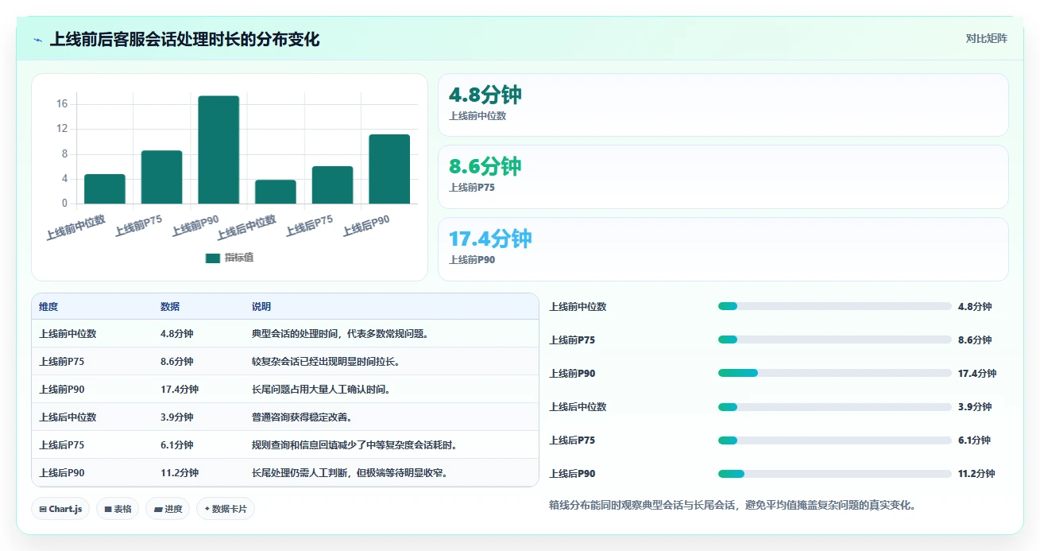
Task: Click the Chart.js tag chip
Action: (60, 509)
